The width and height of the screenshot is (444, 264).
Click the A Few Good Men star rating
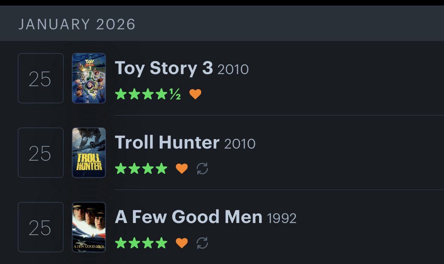click(x=141, y=243)
